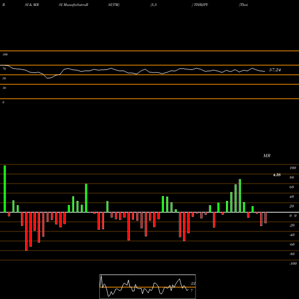The width and height of the screenshot is (299, 299).
Task: Click the last red MR bar at right end
Action: point(266,218)
